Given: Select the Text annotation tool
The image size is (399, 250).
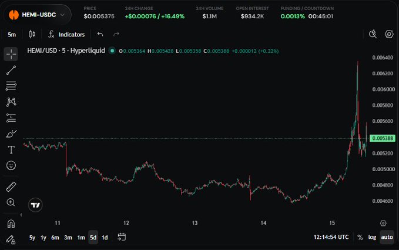Looking at the screenshot, I should click(11, 150).
